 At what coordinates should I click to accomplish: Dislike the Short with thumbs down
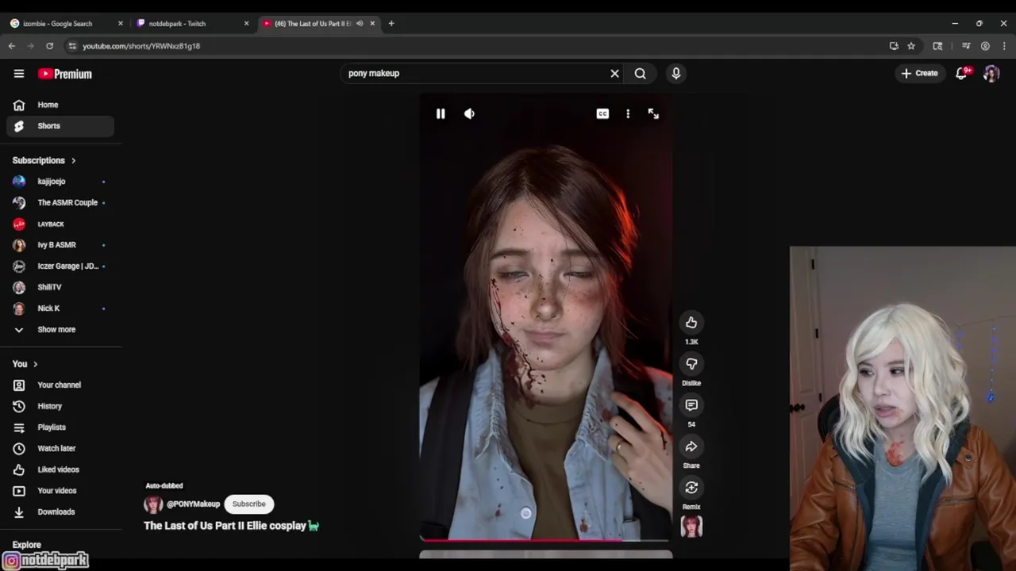click(691, 363)
